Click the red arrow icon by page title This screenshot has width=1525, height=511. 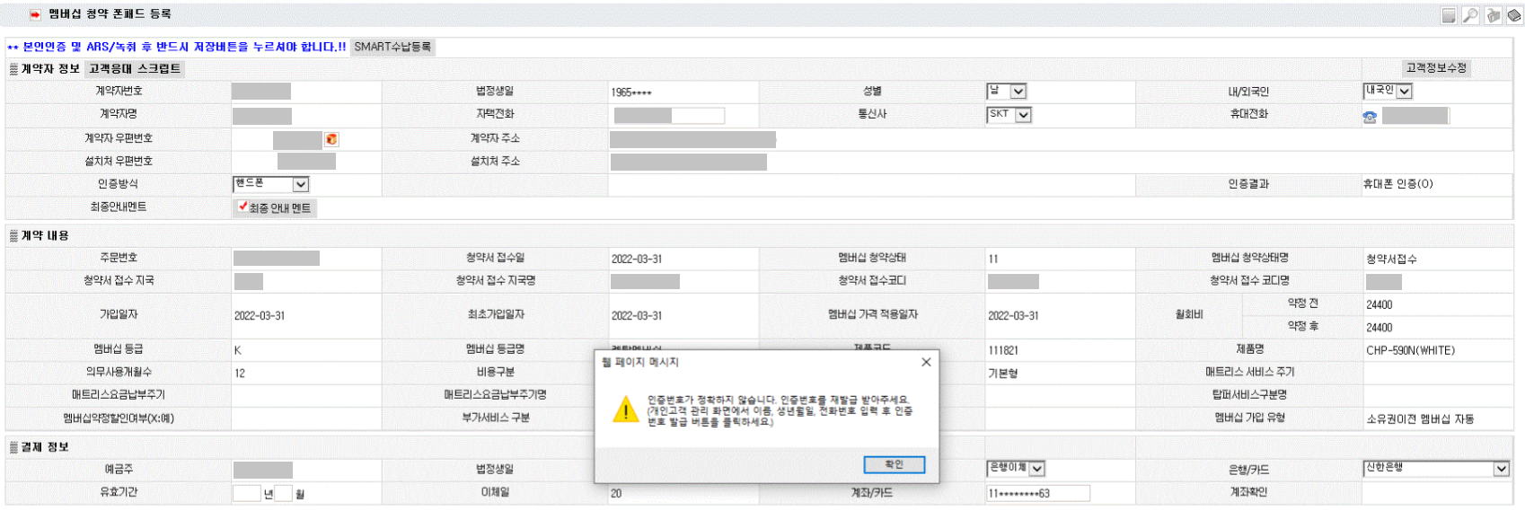coord(35,14)
